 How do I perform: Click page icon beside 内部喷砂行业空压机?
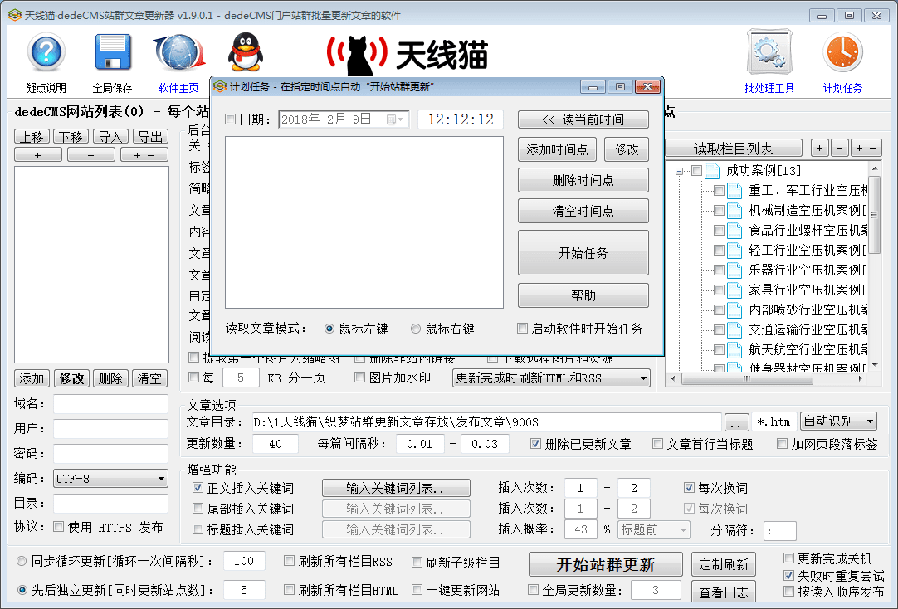point(735,310)
